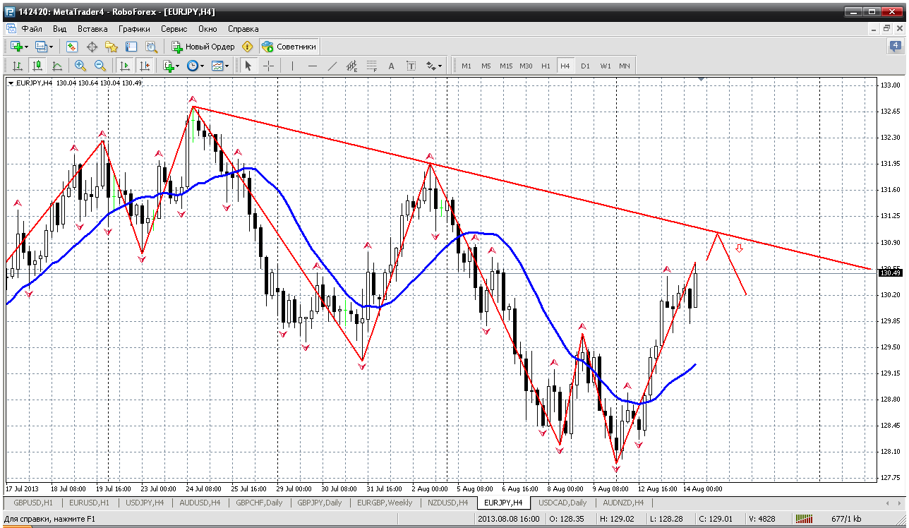909x528 pixels.
Task: Zoom in on the chart
Action: coord(80,66)
